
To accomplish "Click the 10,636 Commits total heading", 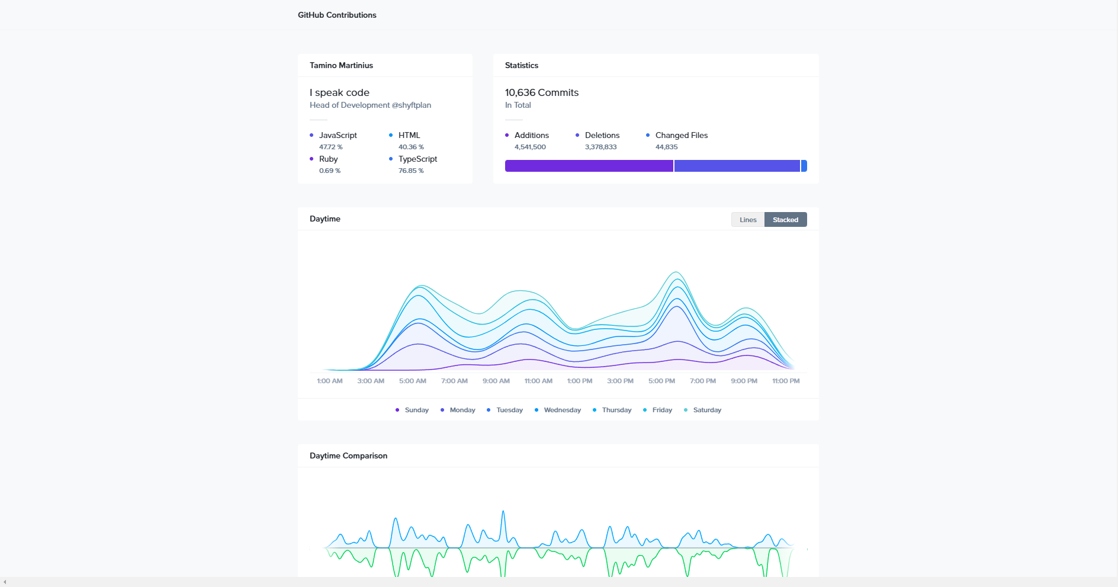I will [x=542, y=92].
